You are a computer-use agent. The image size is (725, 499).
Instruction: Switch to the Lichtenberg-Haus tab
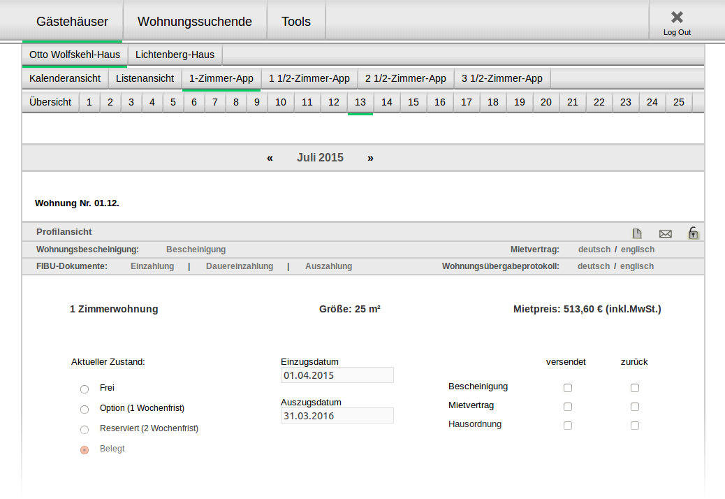(x=175, y=55)
